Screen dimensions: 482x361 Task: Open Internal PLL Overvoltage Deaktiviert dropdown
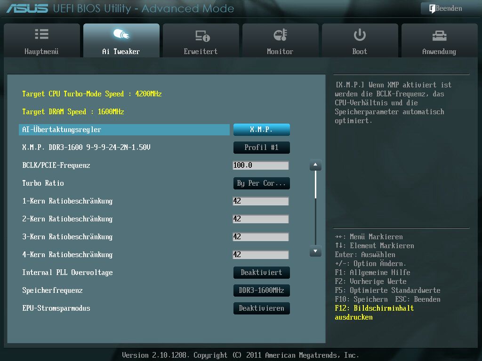pyautogui.click(x=262, y=272)
